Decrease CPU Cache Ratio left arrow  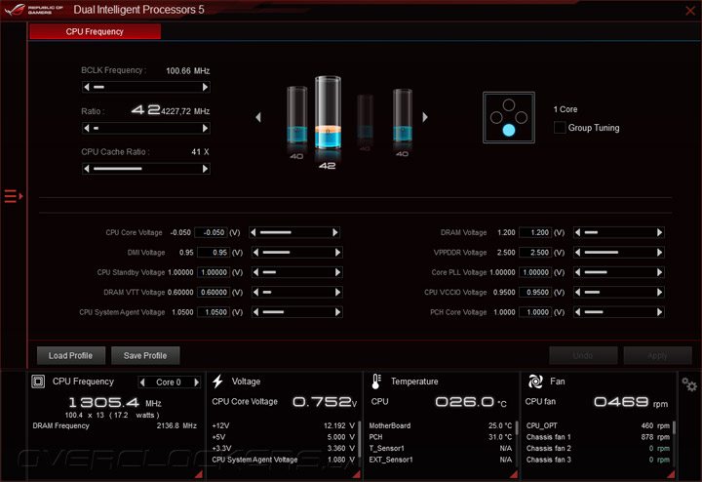(x=87, y=169)
